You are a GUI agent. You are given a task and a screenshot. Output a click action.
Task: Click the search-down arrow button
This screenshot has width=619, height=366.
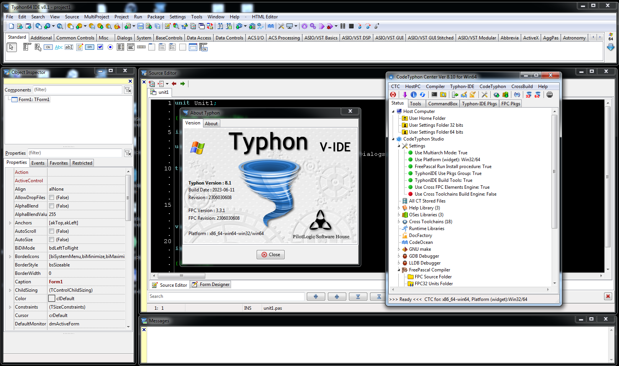(316, 297)
